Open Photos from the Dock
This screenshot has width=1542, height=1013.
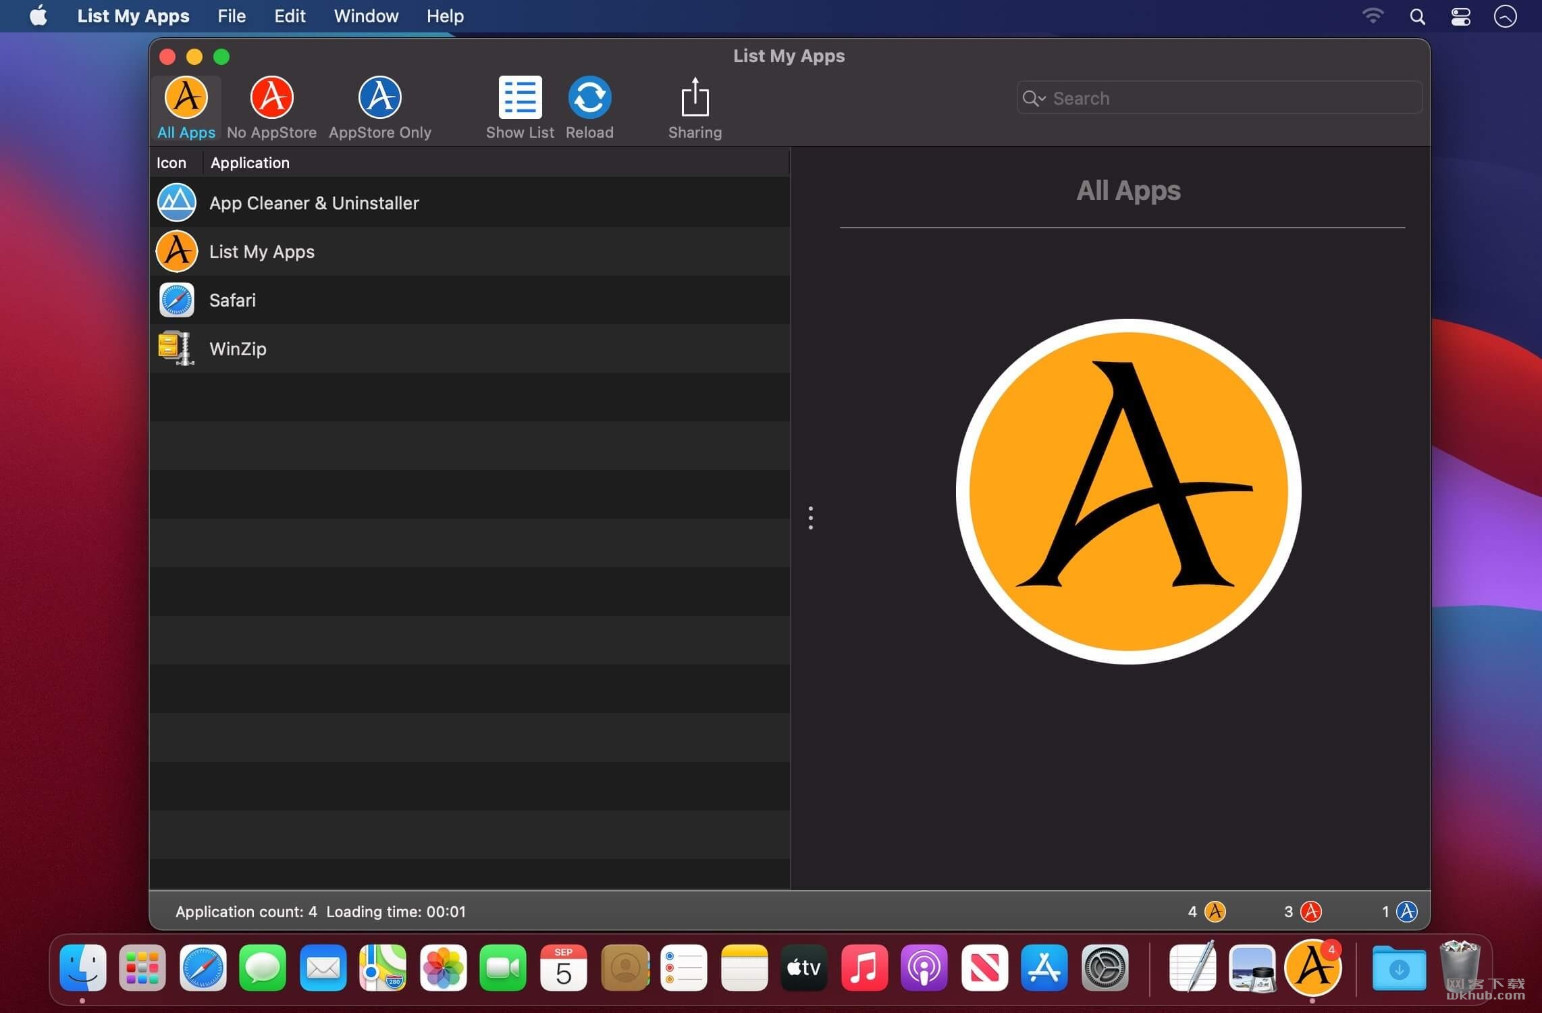[443, 968]
